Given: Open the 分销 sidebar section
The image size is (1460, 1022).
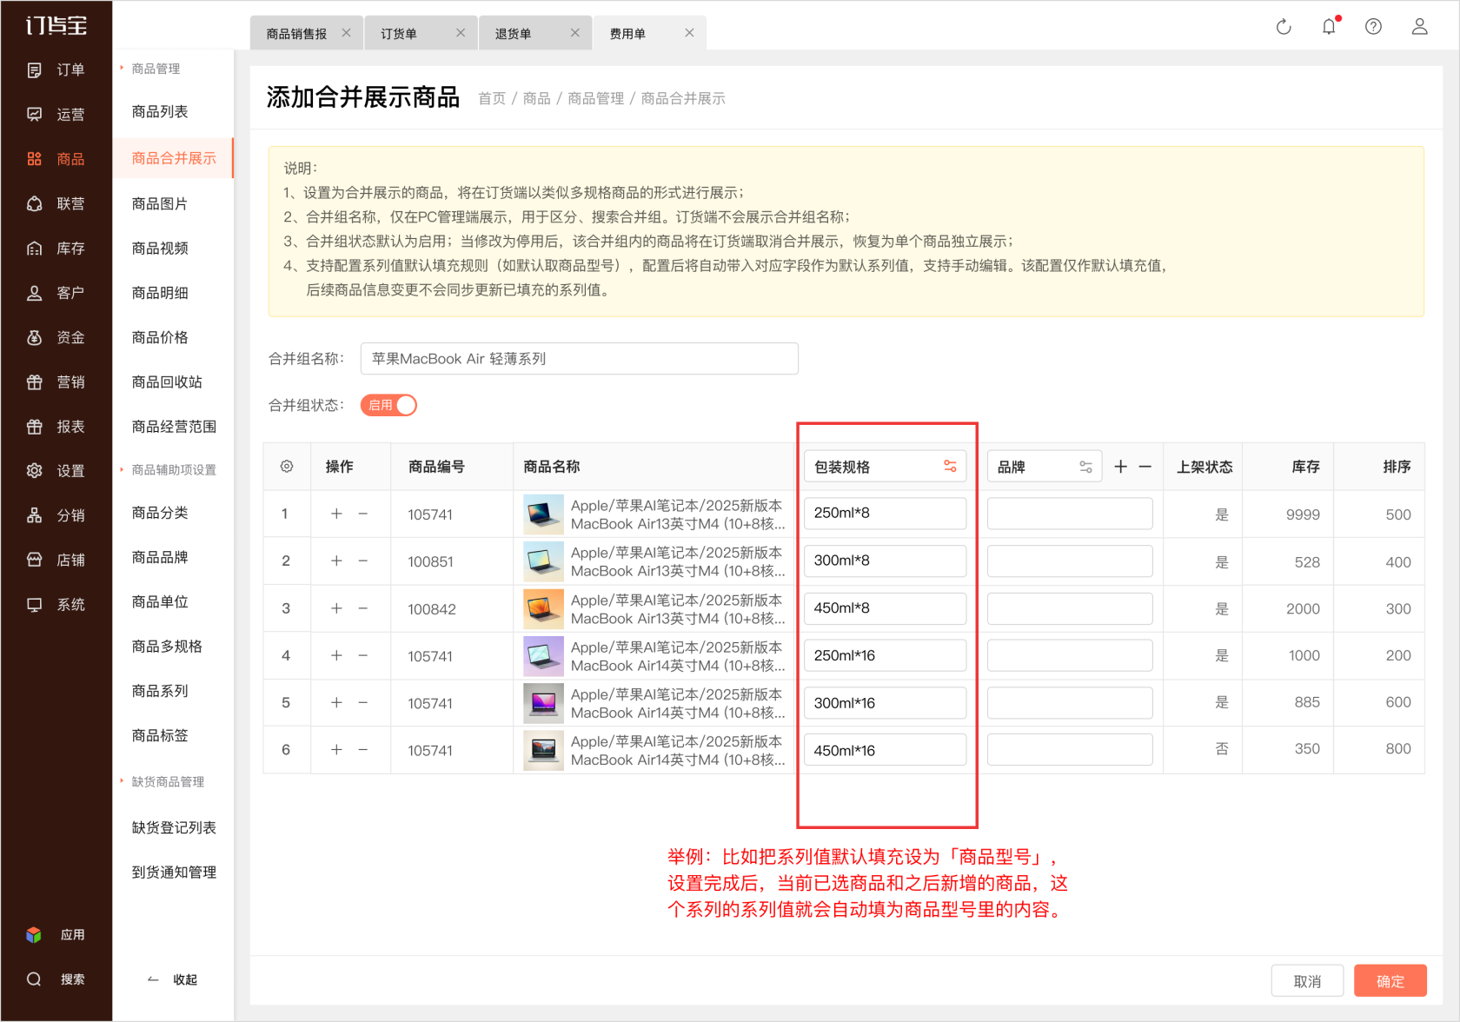Looking at the screenshot, I should [x=56, y=515].
